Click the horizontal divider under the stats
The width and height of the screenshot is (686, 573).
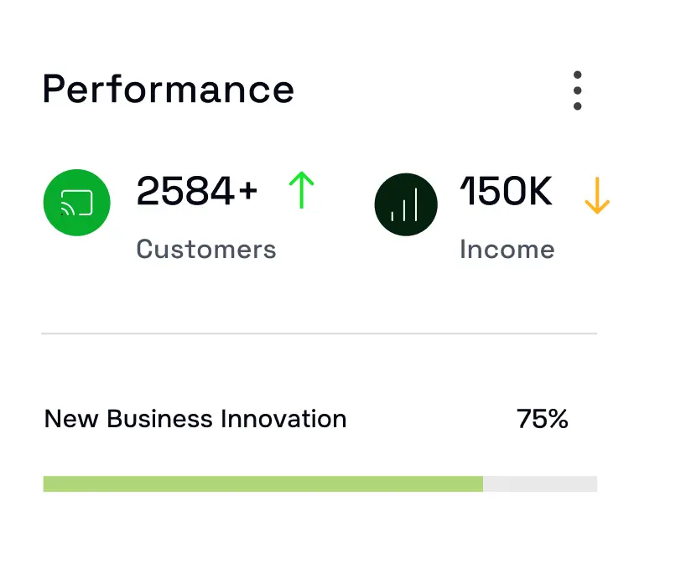click(319, 333)
